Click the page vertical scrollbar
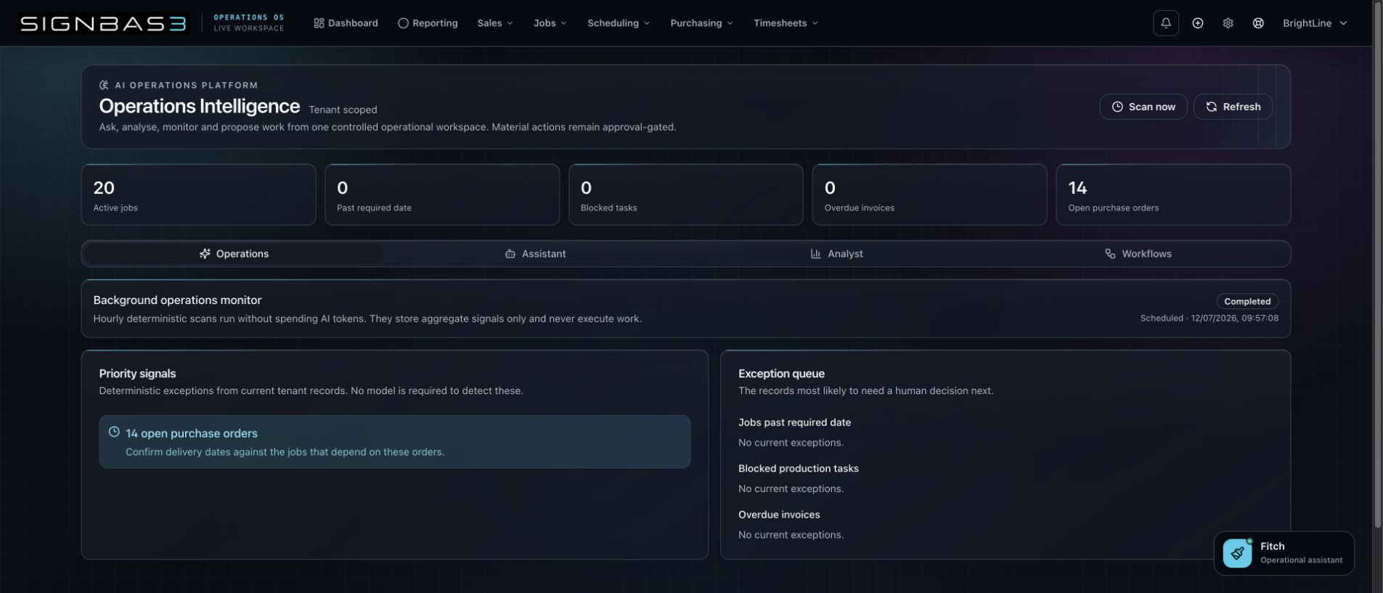This screenshot has height=593, width=1383. pyautogui.click(x=1378, y=265)
